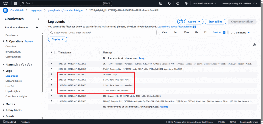
Task: Open the log table preferences gear
Action: coord(254,45)
